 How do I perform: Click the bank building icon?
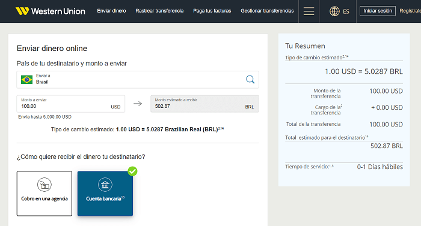(105, 185)
